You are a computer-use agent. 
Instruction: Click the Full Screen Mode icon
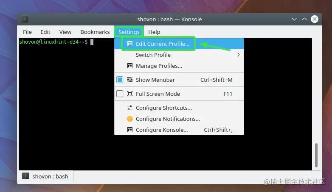pyautogui.click(x=130, y=94)
